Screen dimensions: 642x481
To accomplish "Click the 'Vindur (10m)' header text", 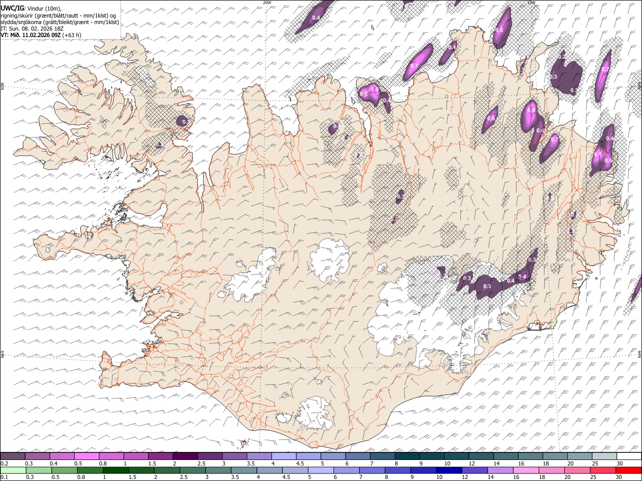I will [44, 9].
